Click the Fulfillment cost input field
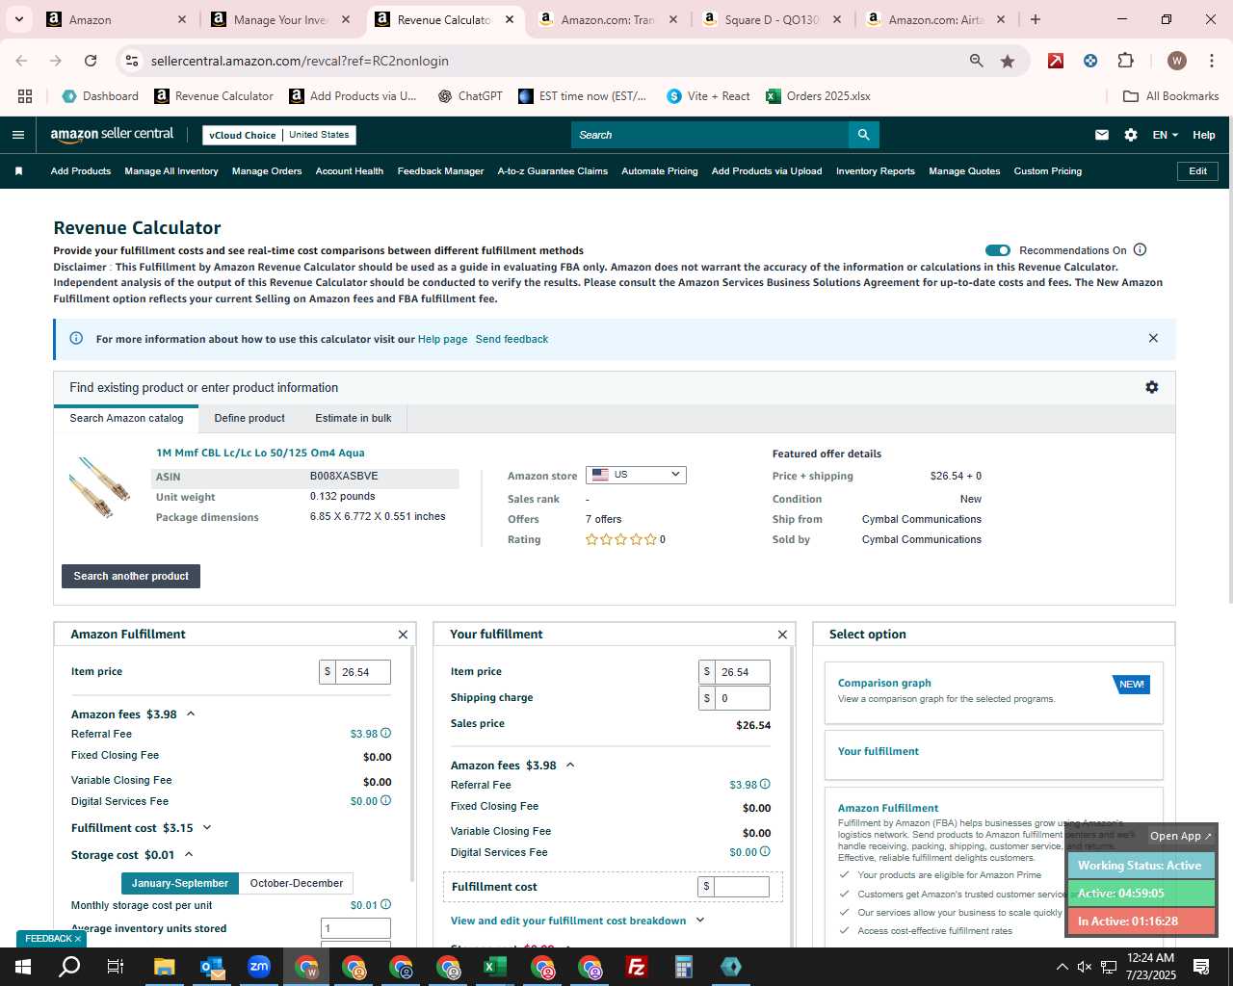Screen dimensions: 1233x986 click(742, 887)
